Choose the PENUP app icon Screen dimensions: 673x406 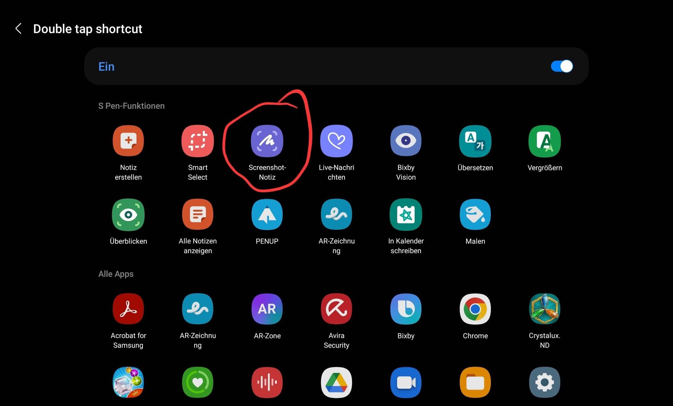coord(267,214)
